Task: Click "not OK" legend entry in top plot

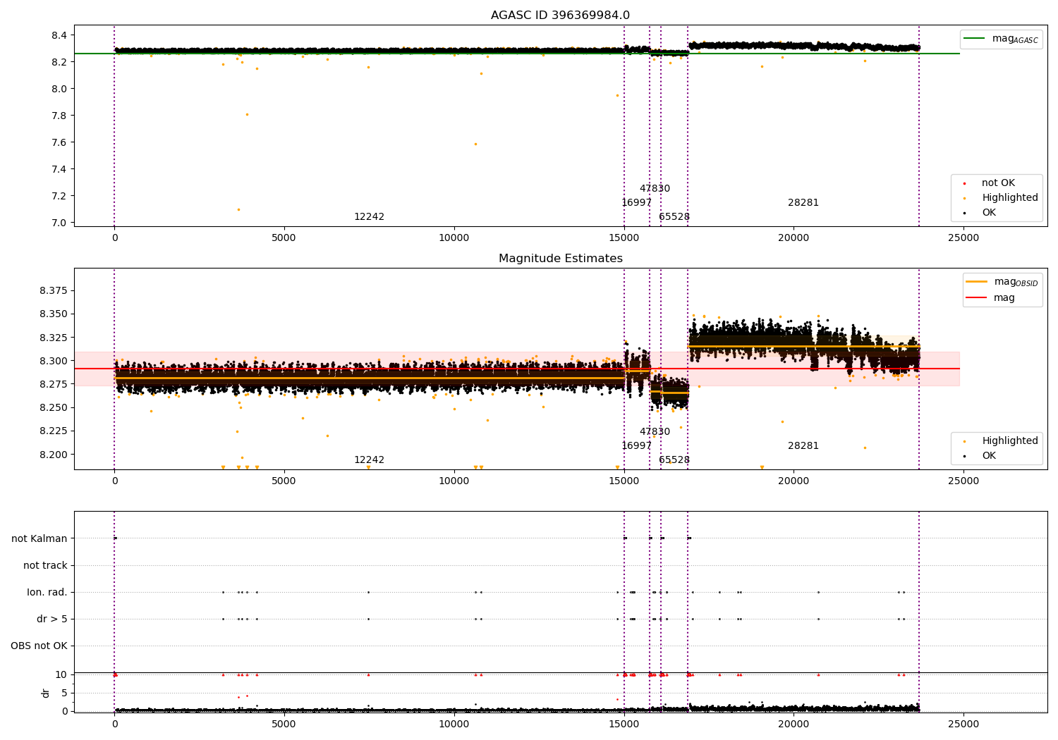Action: [990, 183]
